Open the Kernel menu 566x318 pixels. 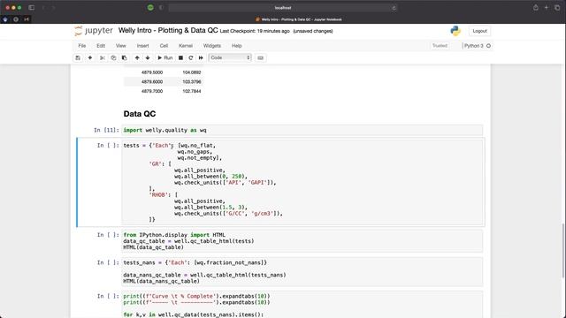(x=186, y=46)
